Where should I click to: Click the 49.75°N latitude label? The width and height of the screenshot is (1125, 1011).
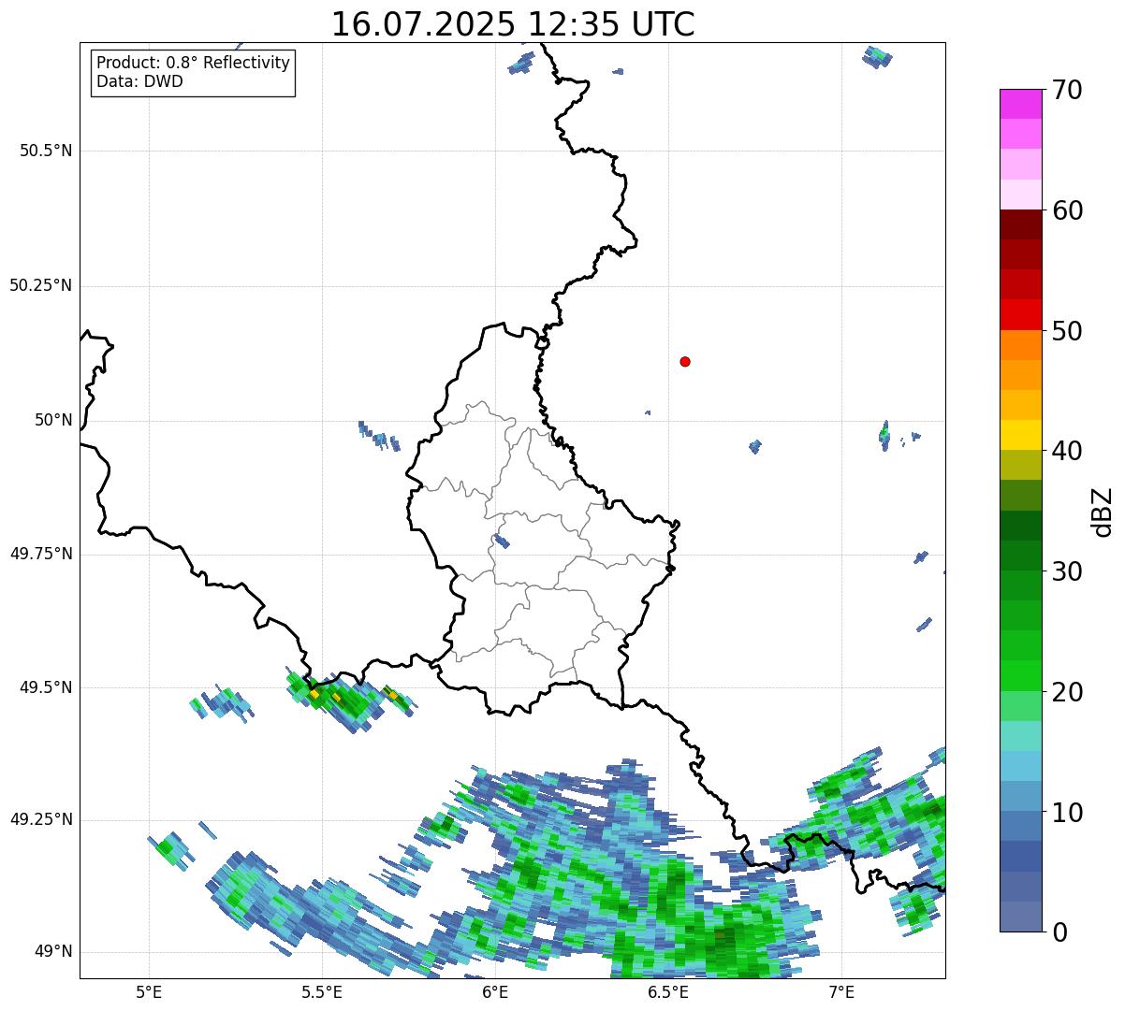pyautogui.click(x=41, y=554)
